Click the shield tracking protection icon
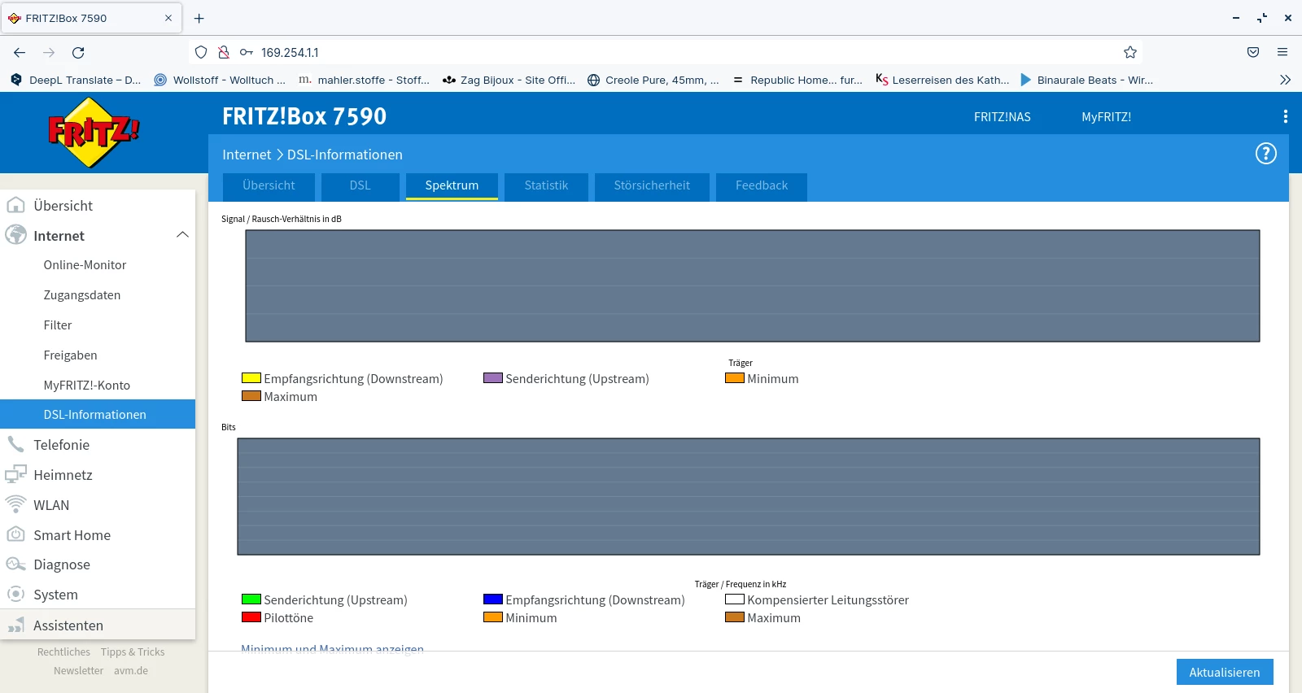The image size is (1302, 693). coord(201,53)
